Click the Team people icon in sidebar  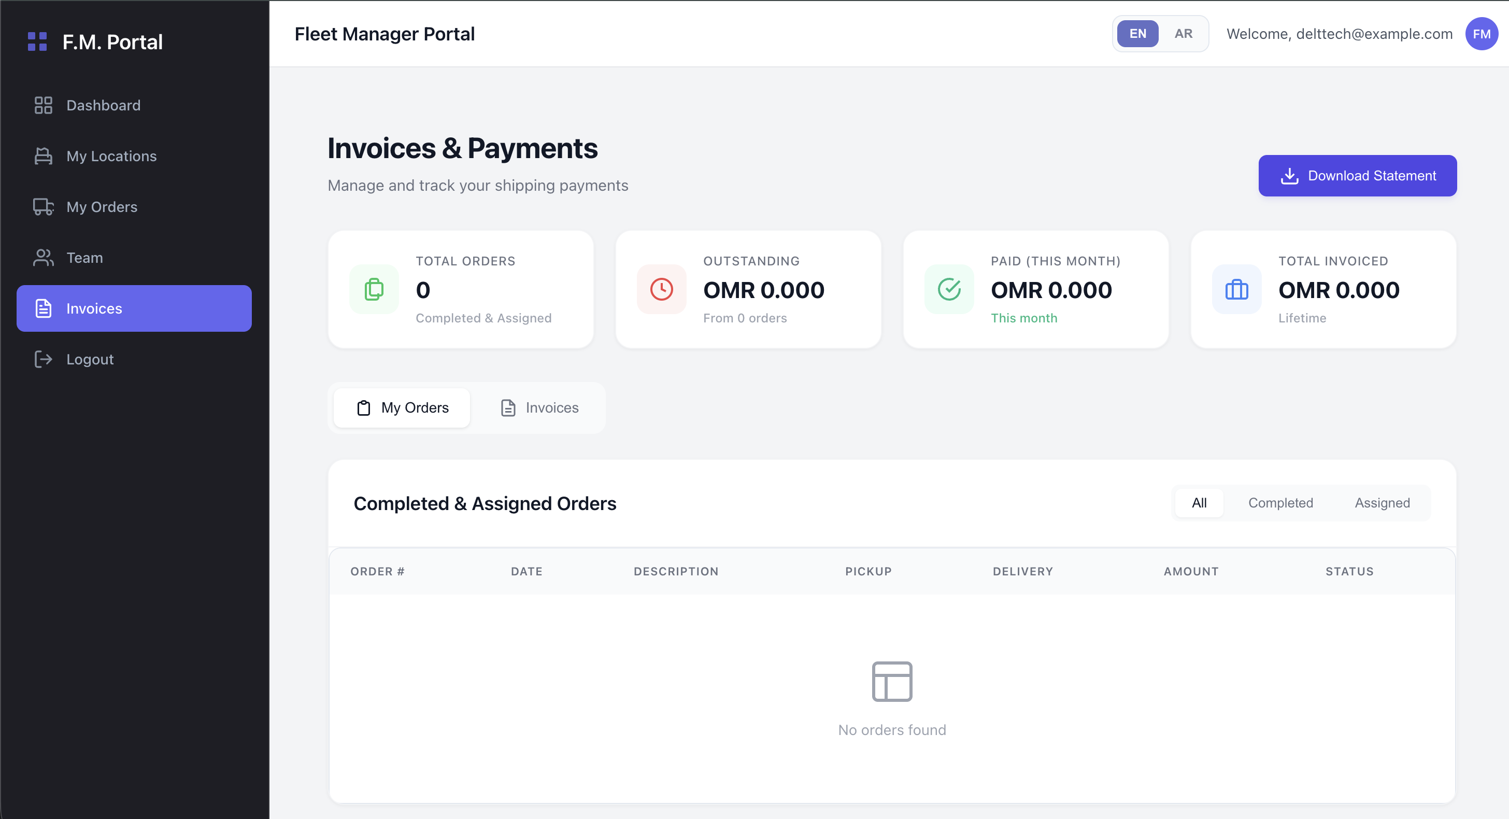pyautogui.click(x=44, y=258)
